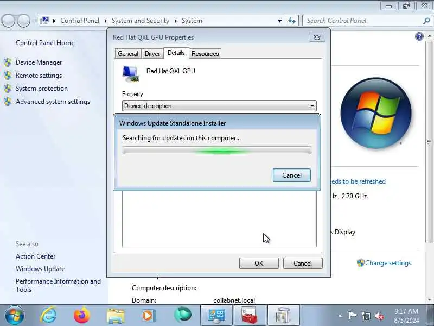Click the needs to be refreshed link
434x326 pixels.
tap(358, 181)
